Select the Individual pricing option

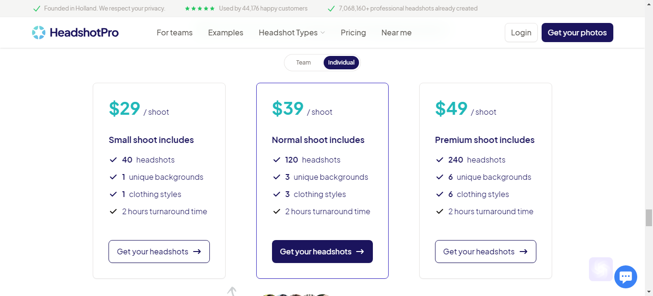coord(341,63)
